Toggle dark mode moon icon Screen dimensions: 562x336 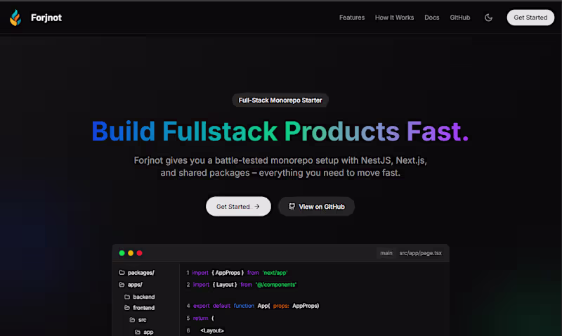click(488, 18)
